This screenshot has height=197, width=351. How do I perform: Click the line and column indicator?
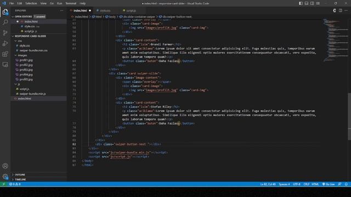(268, 184)
